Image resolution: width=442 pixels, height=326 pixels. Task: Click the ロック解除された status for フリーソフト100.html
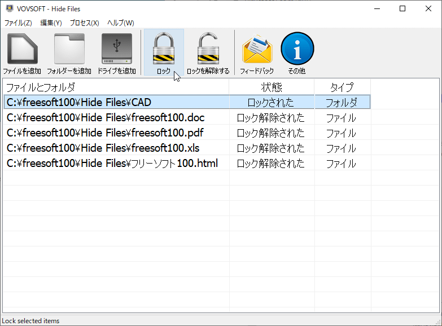(270, 163)
